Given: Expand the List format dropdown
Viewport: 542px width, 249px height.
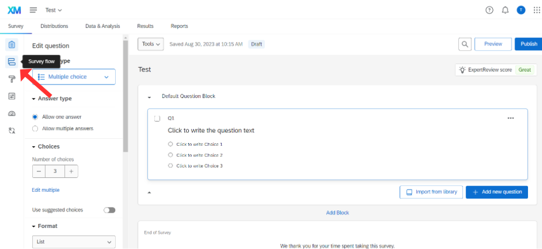Looking at the screenshot, I should [x=74, y=242].
